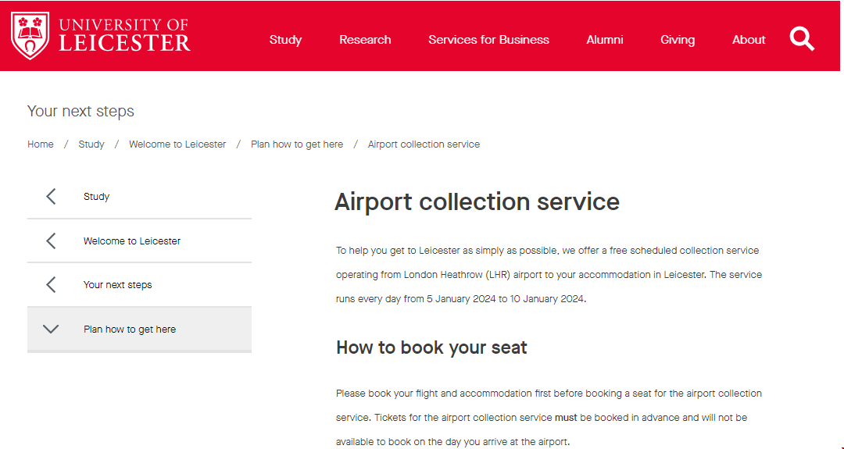Open the Giving navigation item
This screenshot has width=844, height=449.
pos(678,40)
